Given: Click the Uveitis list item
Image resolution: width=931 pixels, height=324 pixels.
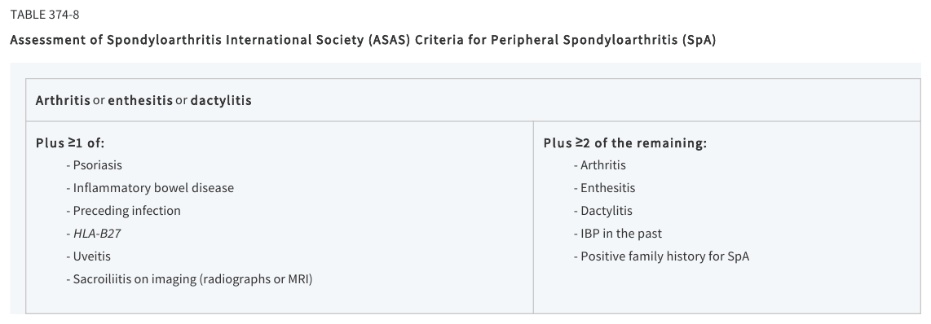Looking at the screenshot, I should coord(89,256).
